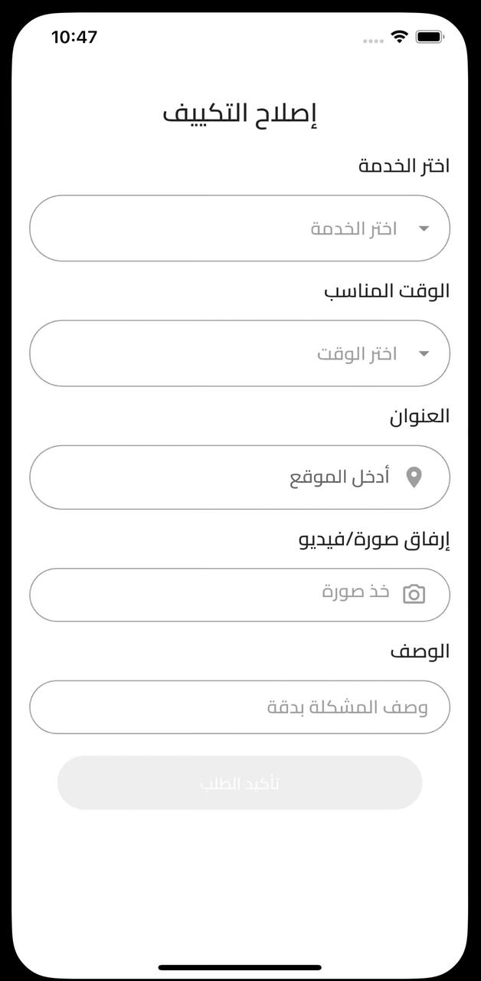Image resolution: width=481 pixels, height=981 pixels.
Task: Click the cellular signal dots
Action: pos(373,40)
